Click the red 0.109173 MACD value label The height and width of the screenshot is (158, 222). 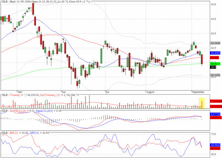216,118
